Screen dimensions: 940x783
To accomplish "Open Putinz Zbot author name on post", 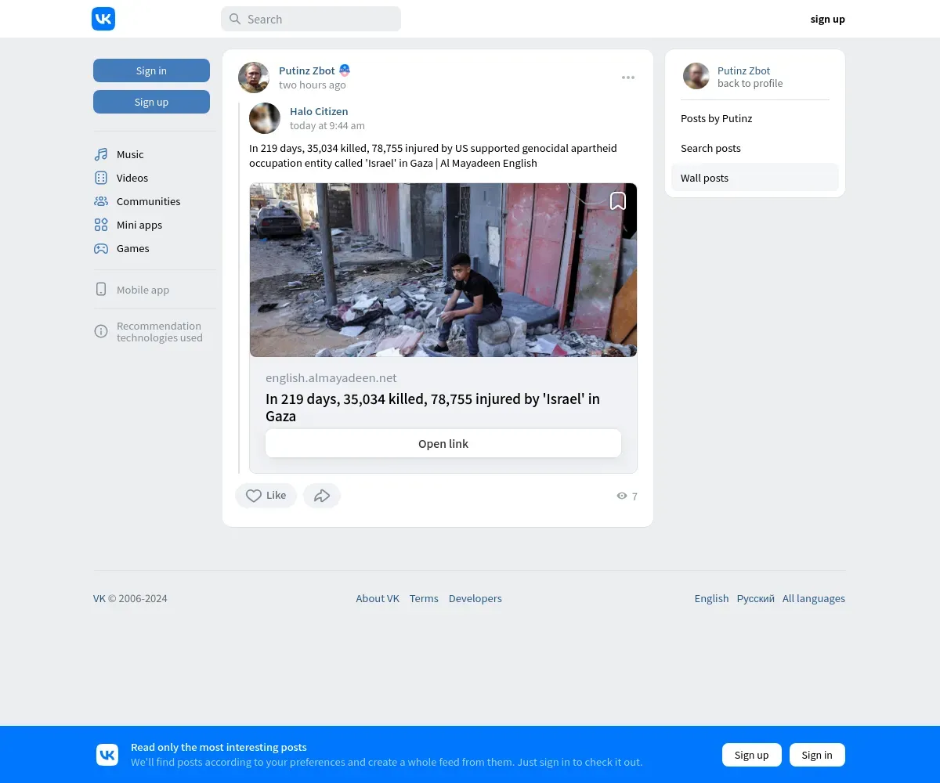I will (x=307, y=70).
